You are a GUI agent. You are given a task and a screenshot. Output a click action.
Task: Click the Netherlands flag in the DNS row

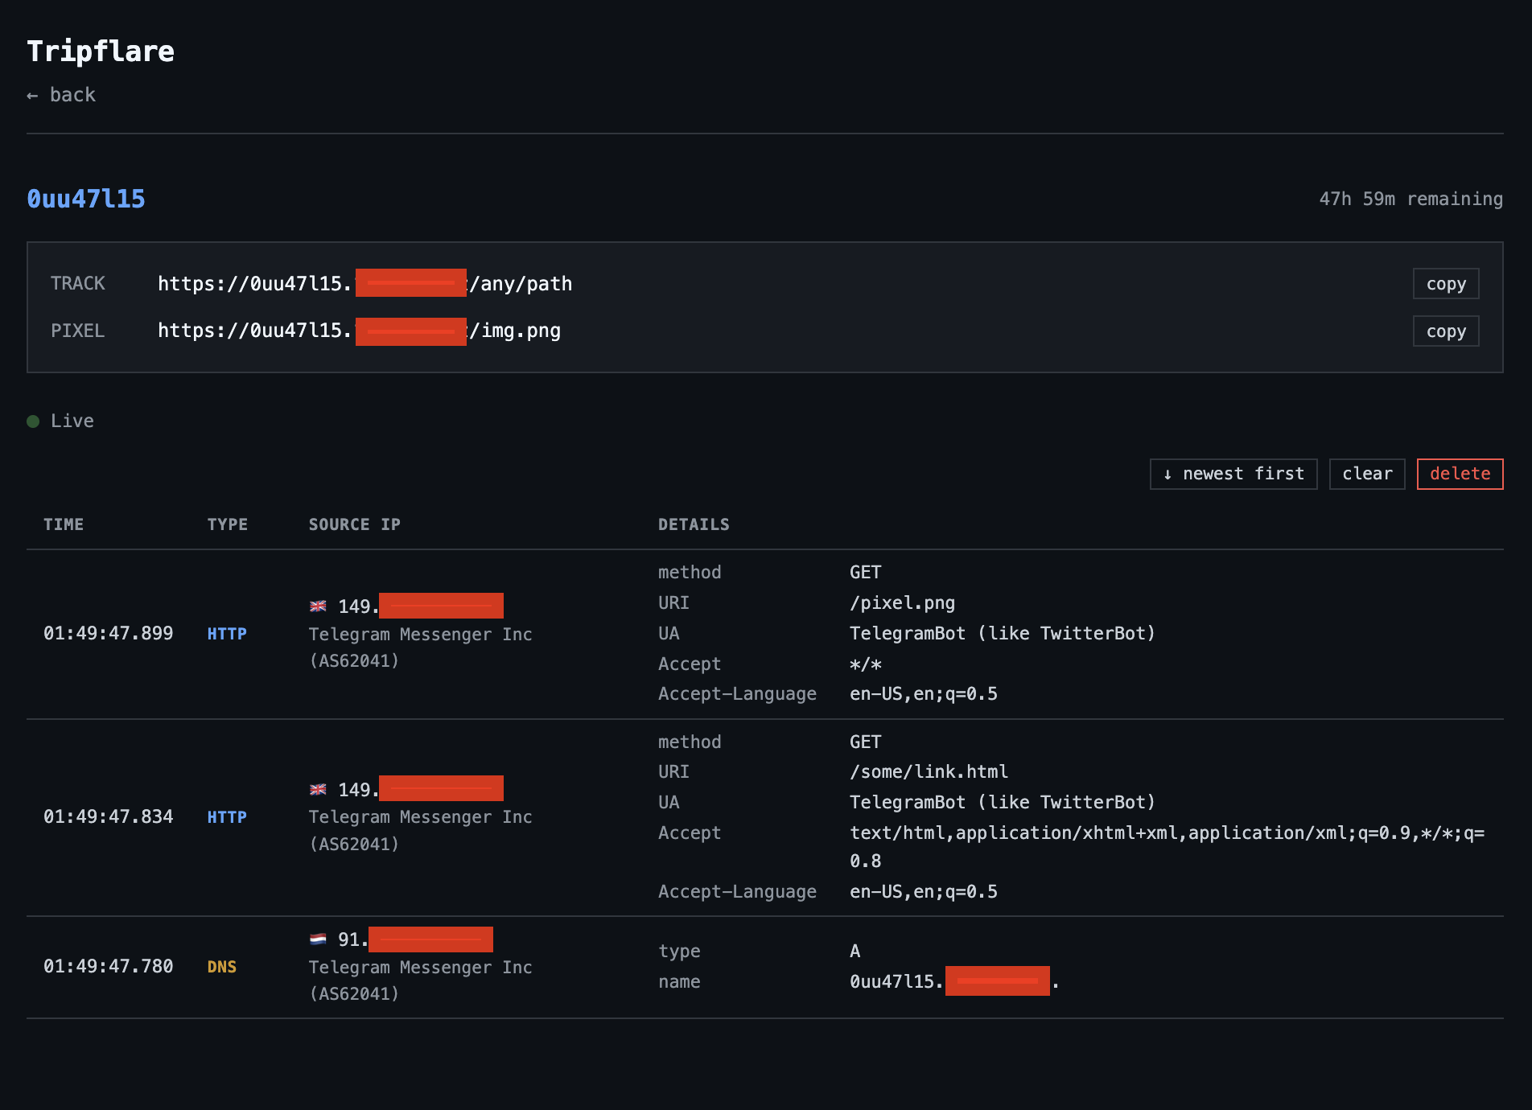318,939
